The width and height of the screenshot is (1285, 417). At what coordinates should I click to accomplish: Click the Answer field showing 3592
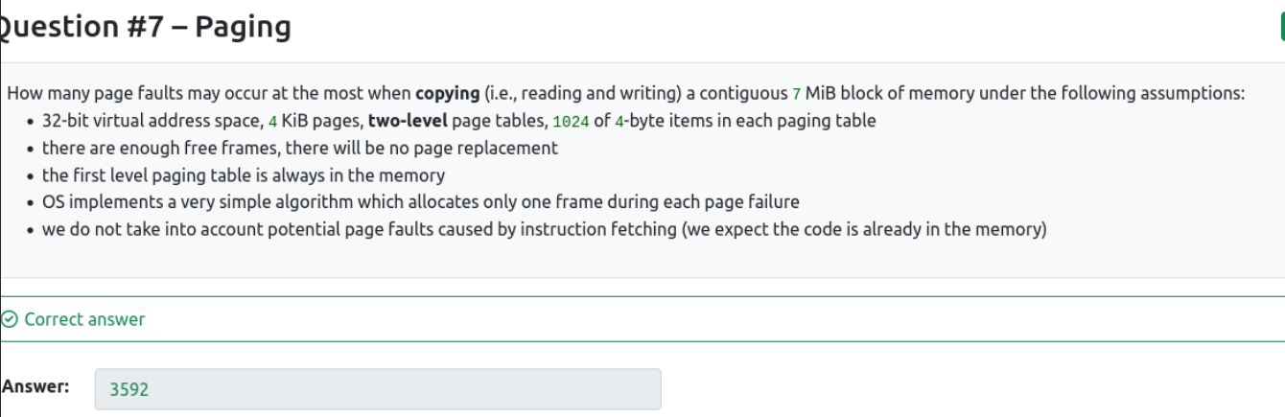[378, 389]
